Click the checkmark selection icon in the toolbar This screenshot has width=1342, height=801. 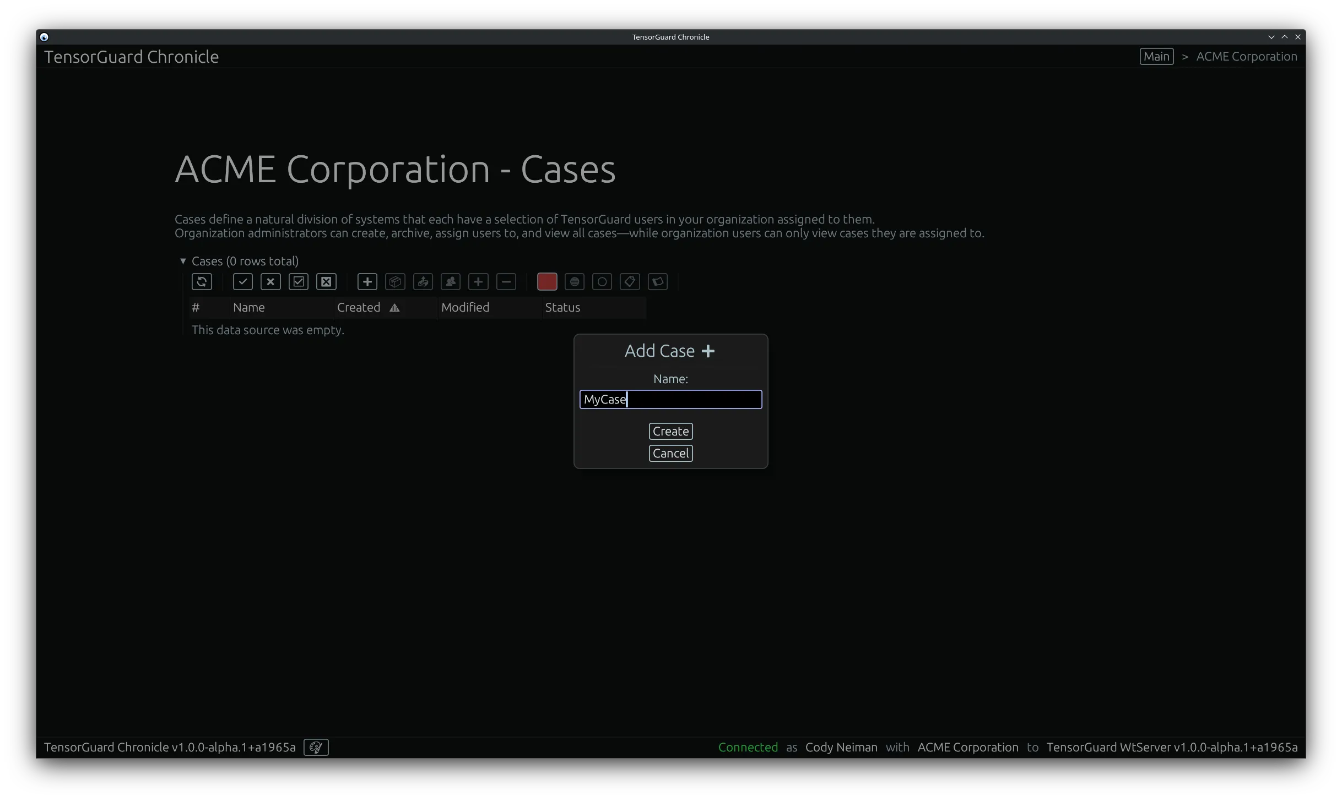pos(242,281)
